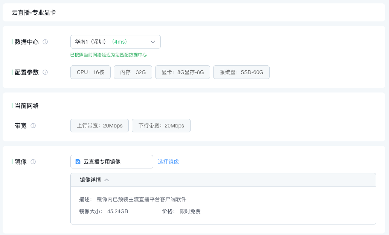Click the 上行带宽：20Mbps chip
Viewport: 389px width, 235px height.
coord(99,126)
